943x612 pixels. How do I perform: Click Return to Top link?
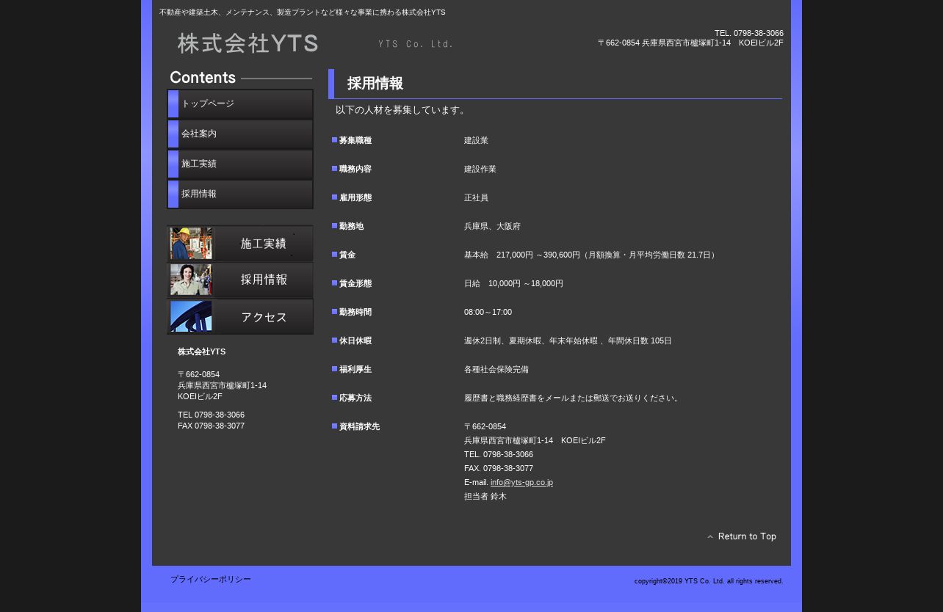click(742, 536)
